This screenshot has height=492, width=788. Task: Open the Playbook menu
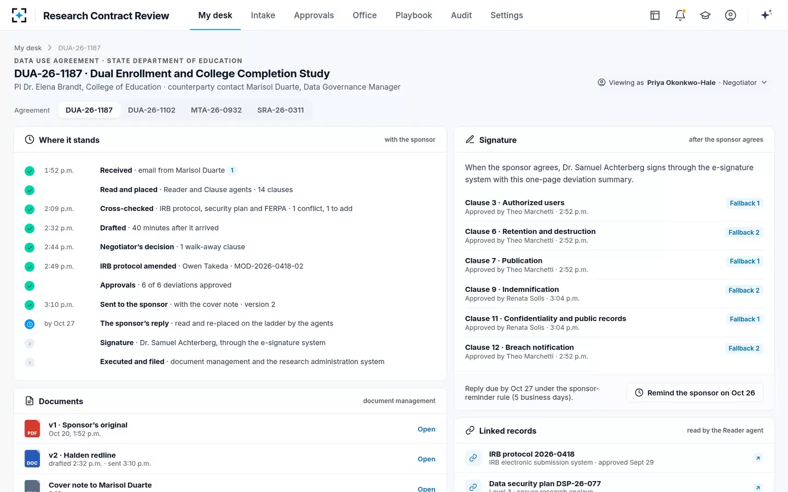414,15
